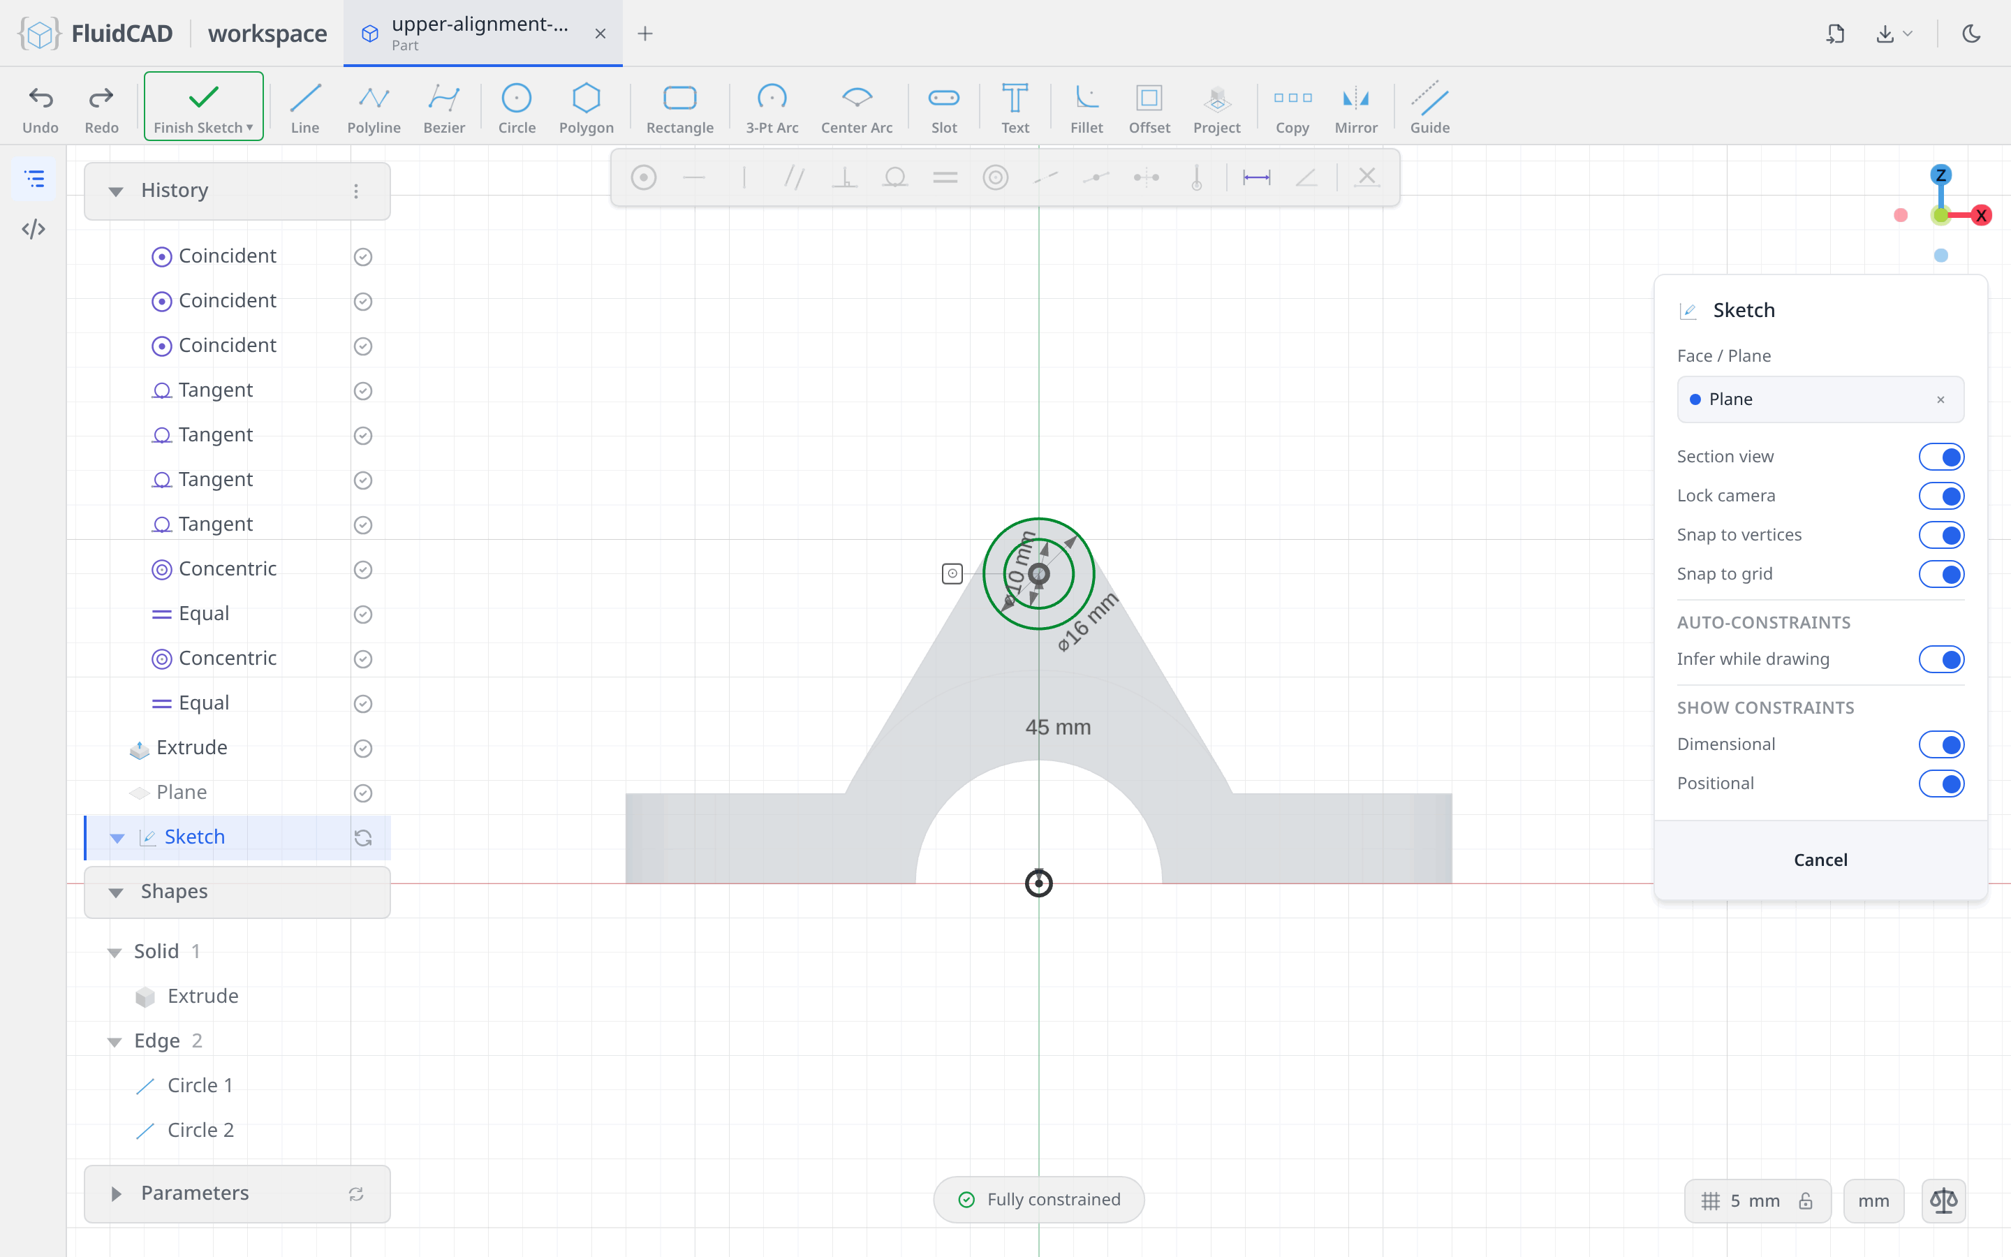The image size is (2011, 1257).
Task: Click the dimension constraint icon
Action: coord(1255,177)
